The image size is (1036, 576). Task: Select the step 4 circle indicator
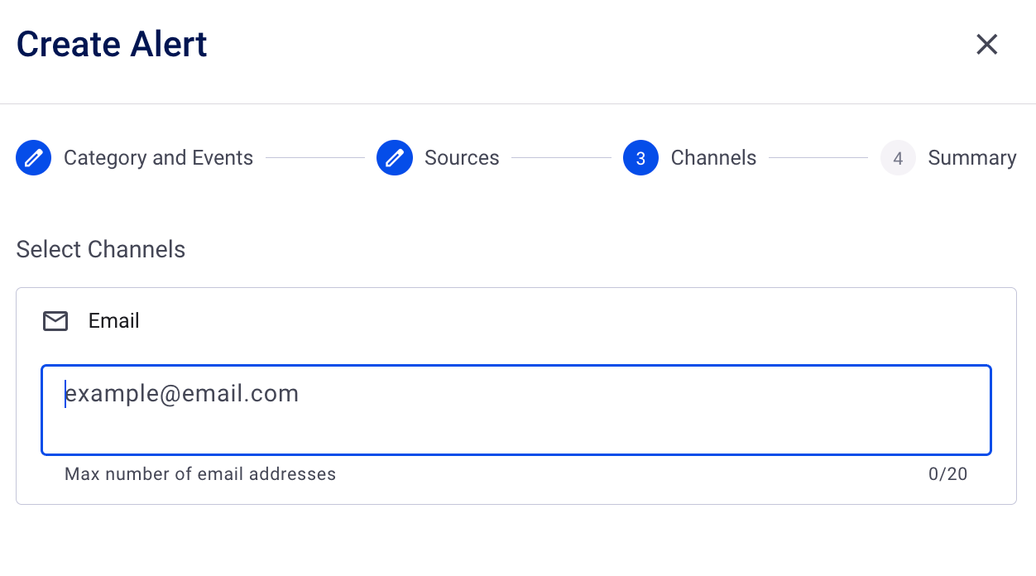898,158
